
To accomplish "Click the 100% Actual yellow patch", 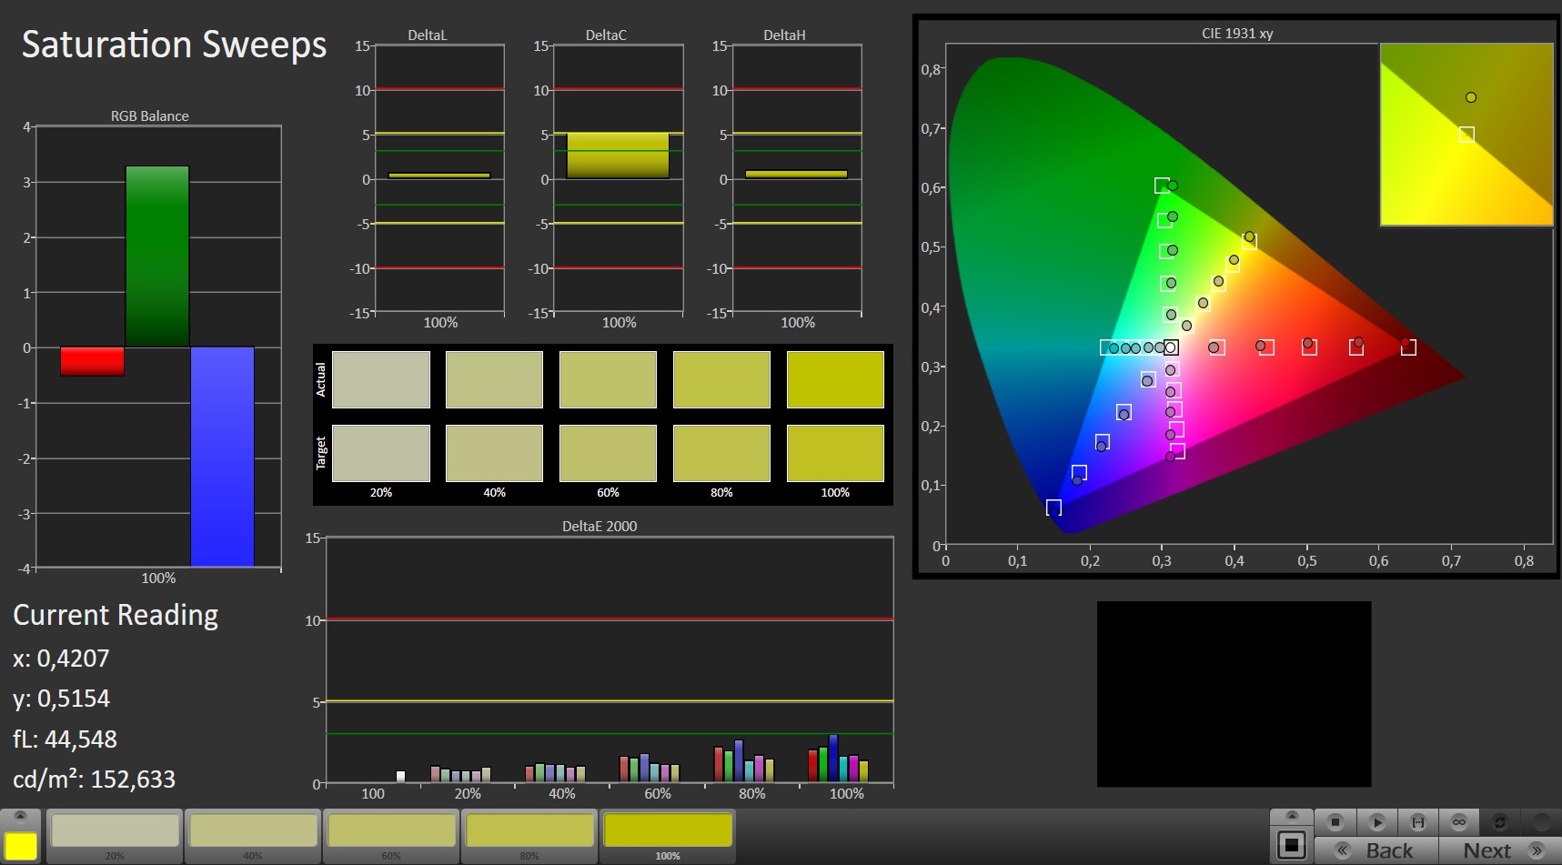I will coord(834,379).
